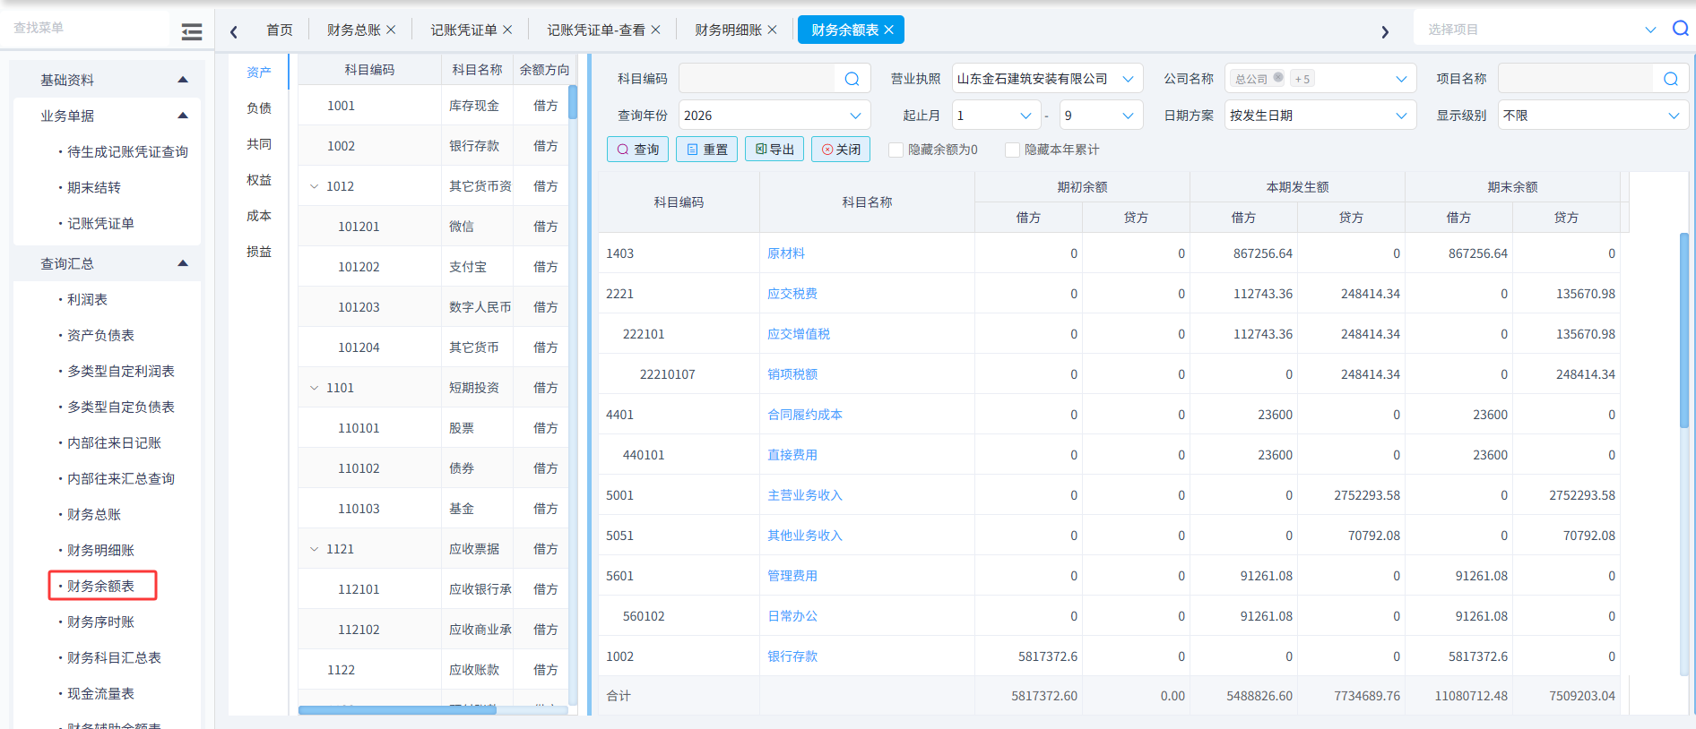Open the end month dropdown showing 9
This screenshot has height=729, width=1696.
tap(1100, 116)
